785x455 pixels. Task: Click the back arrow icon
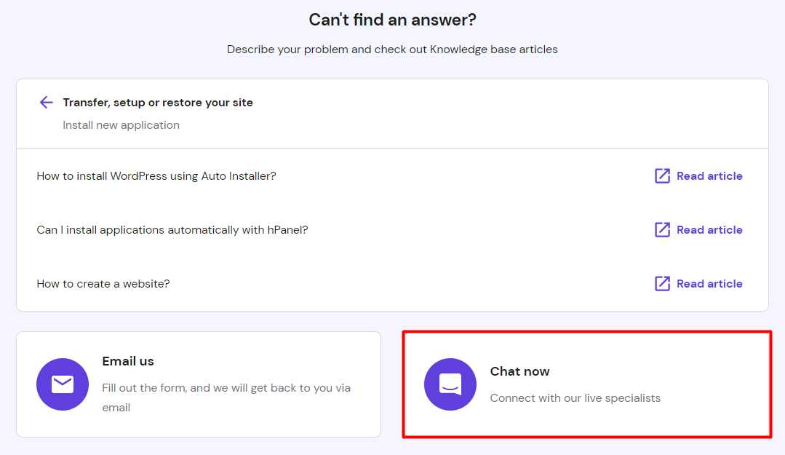click(46, 102)
